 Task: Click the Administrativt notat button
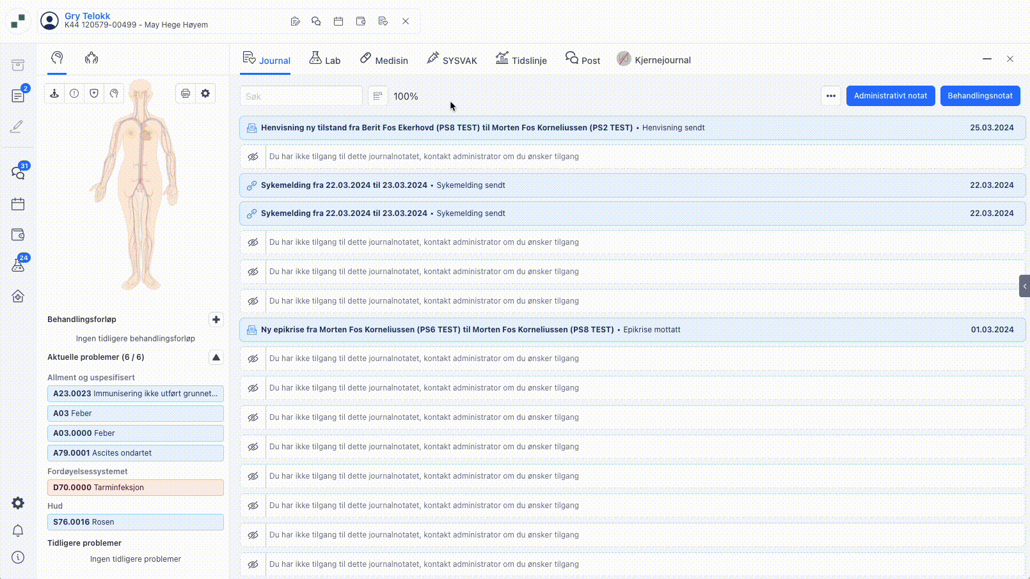click(x=891, y=96)
